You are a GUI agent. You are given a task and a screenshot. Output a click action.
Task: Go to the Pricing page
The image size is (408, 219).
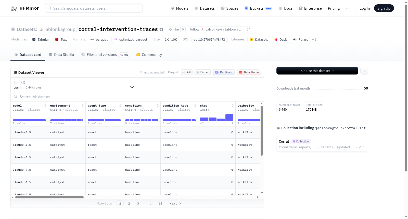pos(334,8)
